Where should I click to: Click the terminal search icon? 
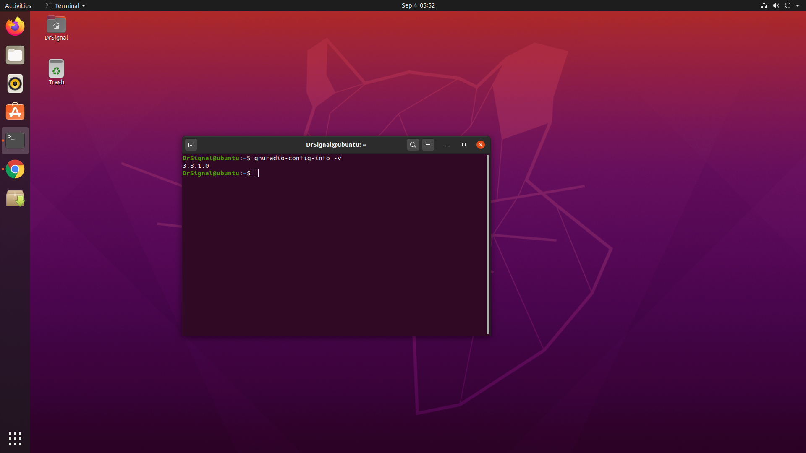point(413,145)
